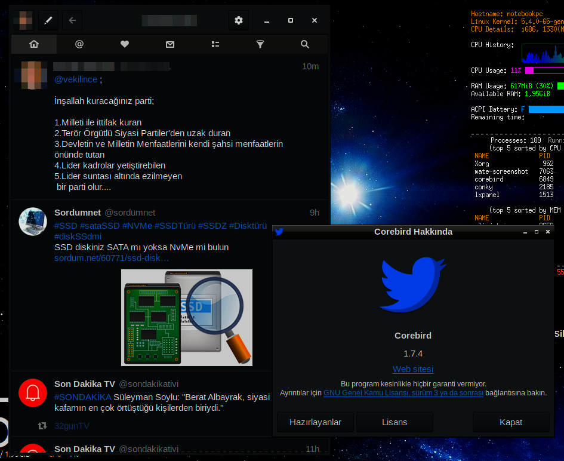Open the Lists tab
This screenshot has height=461, width=564.
point(215,44)
